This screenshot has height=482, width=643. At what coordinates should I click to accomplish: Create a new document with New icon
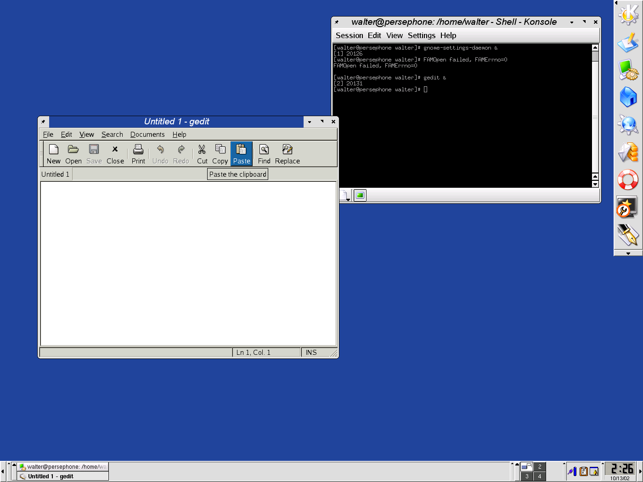(x=54, y=153)
